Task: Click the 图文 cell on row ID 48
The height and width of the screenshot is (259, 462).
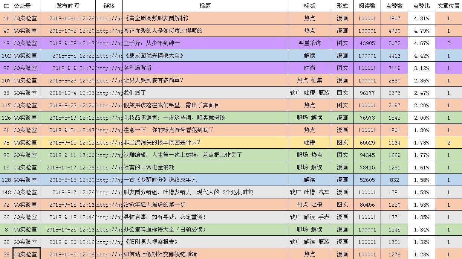Action: [x=342, y=43]
